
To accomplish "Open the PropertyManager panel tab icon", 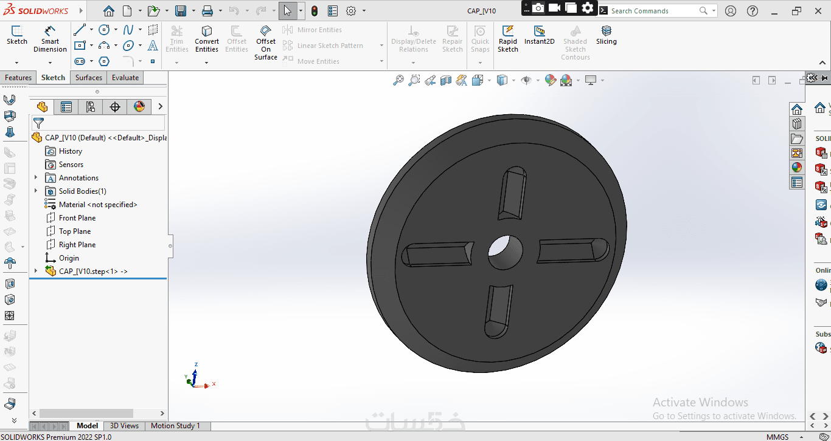I will (x=66, y=107).
